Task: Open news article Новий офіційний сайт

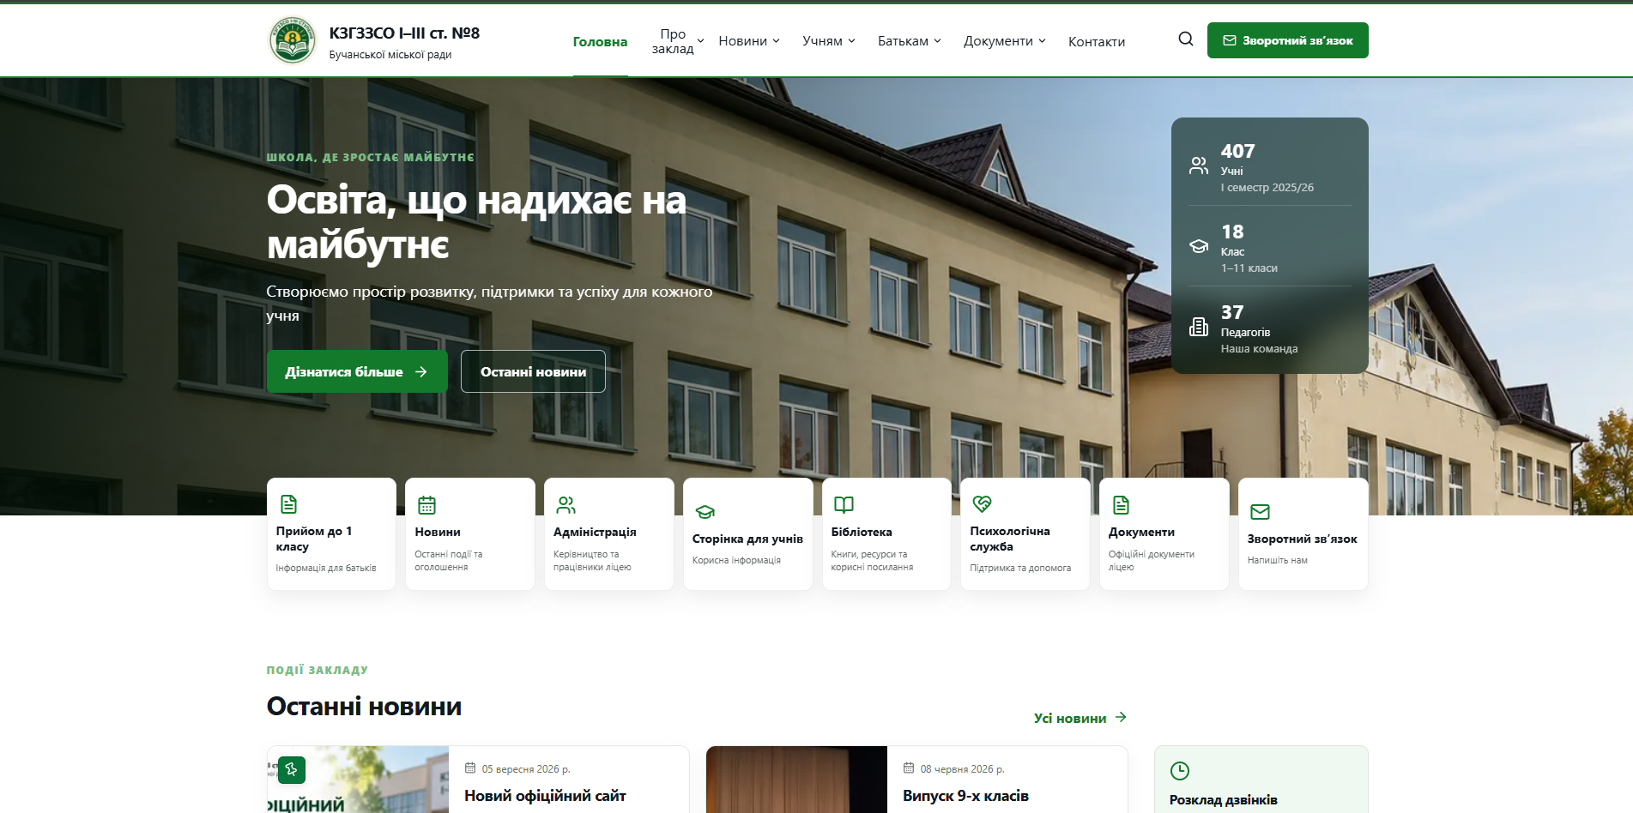Action: 545,796
